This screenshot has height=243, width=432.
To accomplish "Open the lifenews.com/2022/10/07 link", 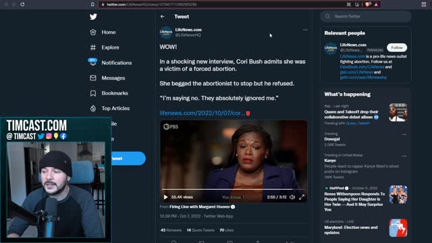I will click(x=202, y=113).
